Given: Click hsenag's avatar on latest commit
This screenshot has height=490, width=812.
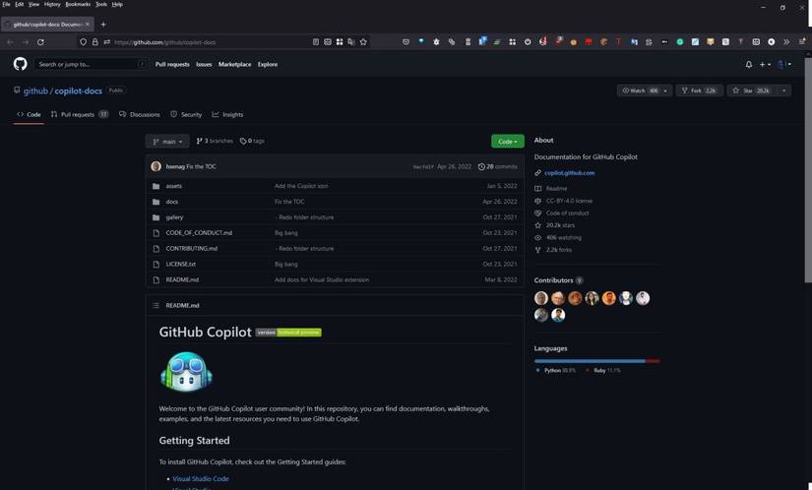Looking at the screenshot, I should [156, 166].
